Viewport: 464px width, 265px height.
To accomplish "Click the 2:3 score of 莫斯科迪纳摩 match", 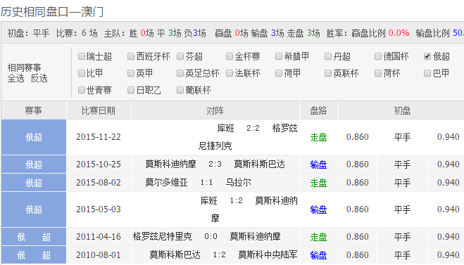I will (215, 164).
